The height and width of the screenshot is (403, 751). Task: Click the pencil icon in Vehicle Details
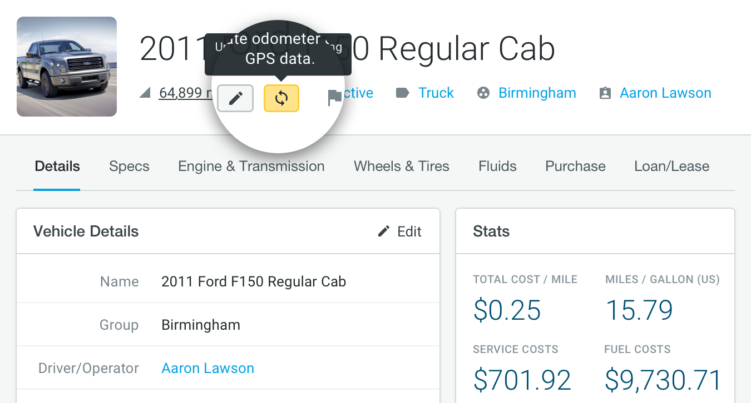coord(384,231)
